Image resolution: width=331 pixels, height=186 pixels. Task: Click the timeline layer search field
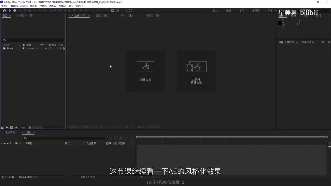pos(64,138)
